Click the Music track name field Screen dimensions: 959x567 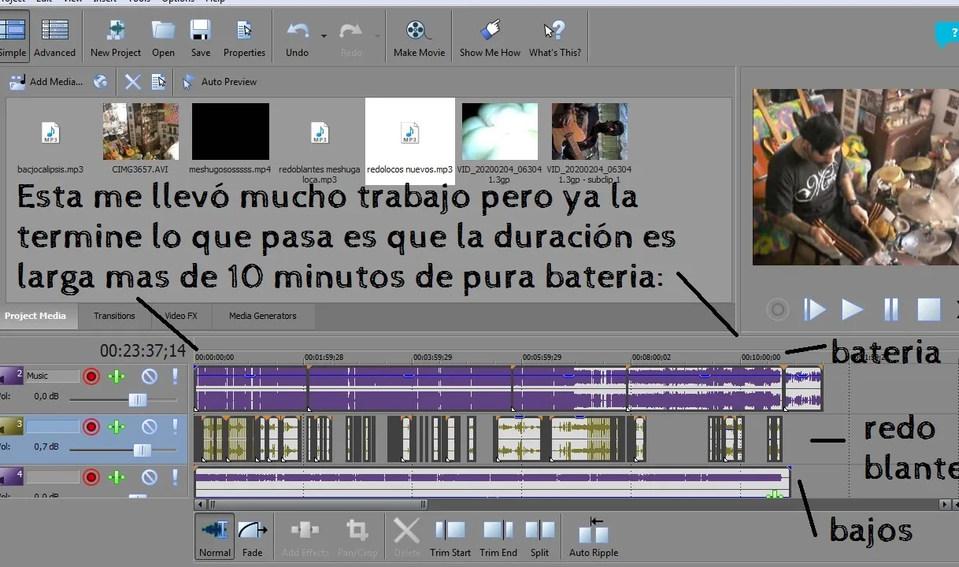click(52, 376)
